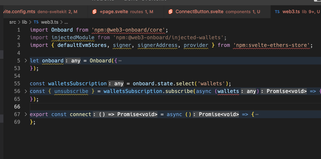Expand the folded Onboard config on line 5

point(25,61)
